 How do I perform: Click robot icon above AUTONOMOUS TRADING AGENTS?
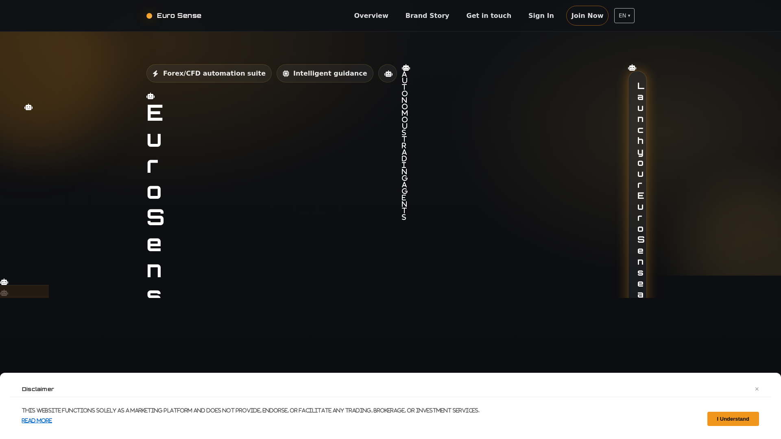click(x=406, y=67)
